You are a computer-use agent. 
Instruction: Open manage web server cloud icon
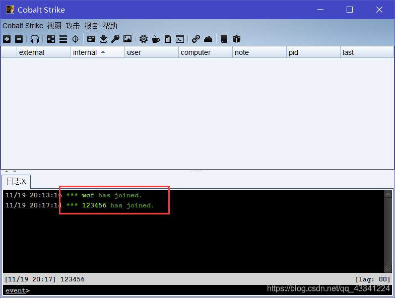pos(208,39)
